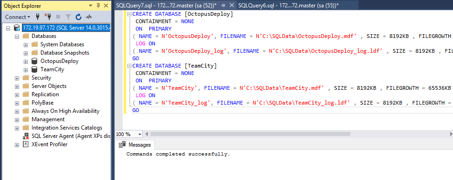The image size is (453, 180).
Task: Click the pin icon on the SQLQuery7 tab
Action: 223,6
